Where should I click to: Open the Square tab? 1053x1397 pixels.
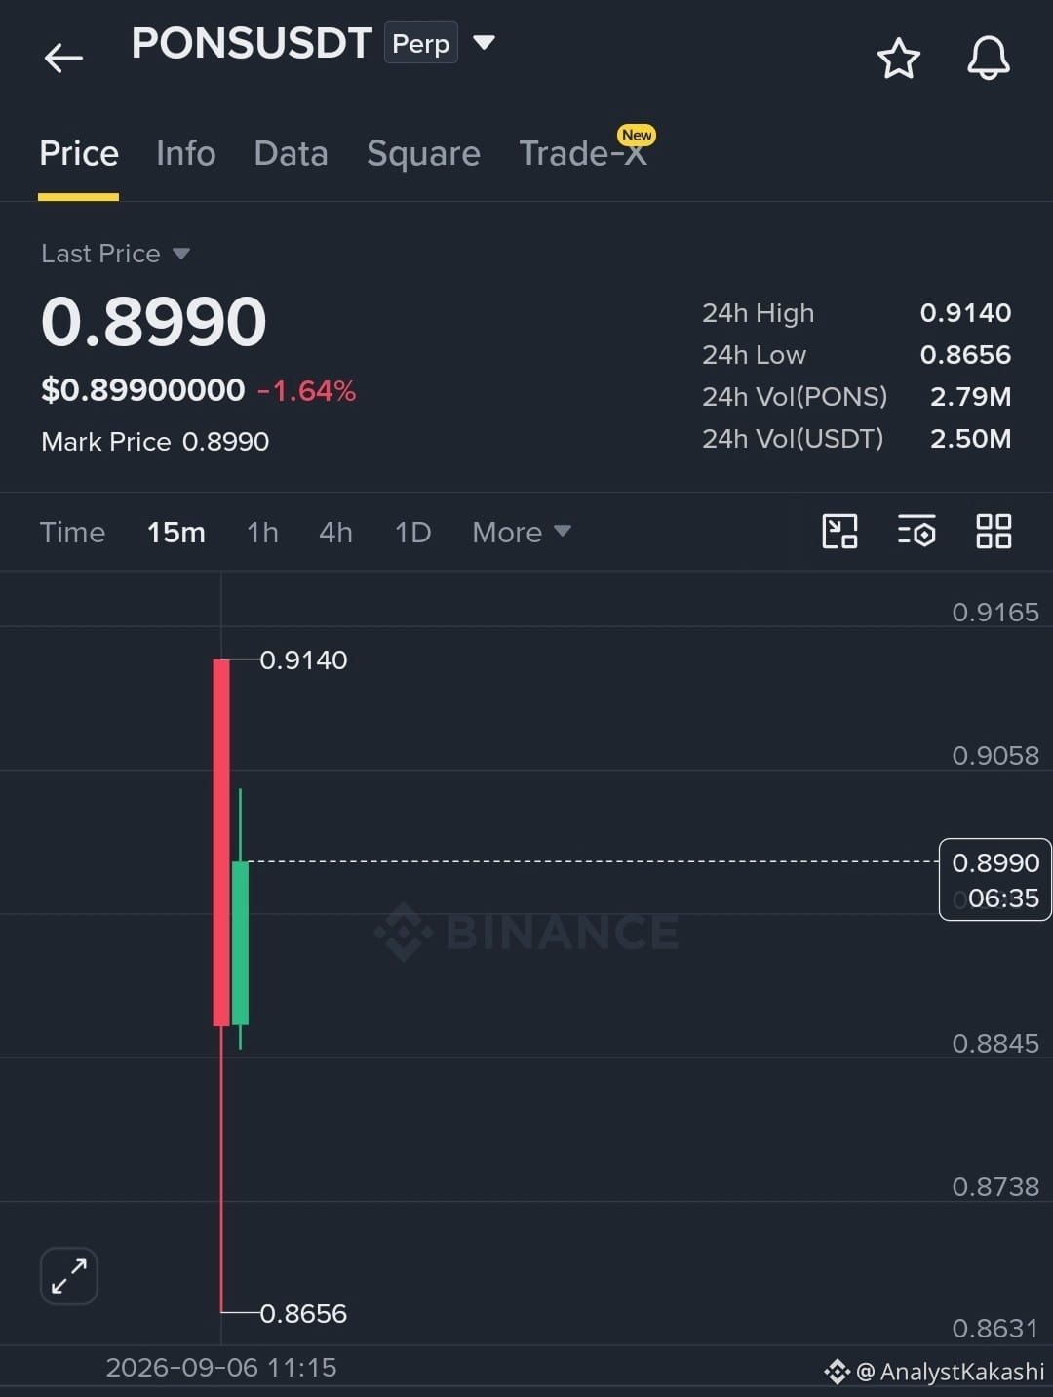(x=423, y=154)
